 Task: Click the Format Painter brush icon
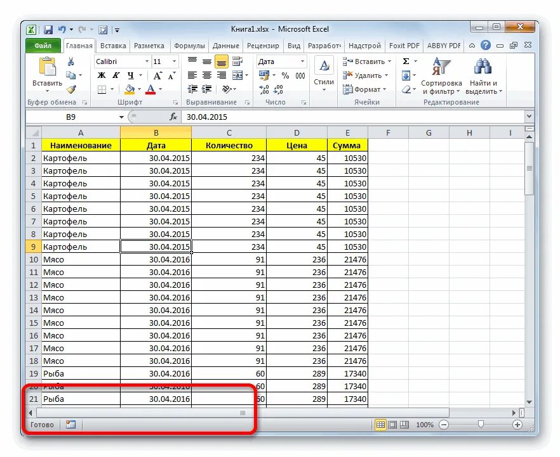71,89
